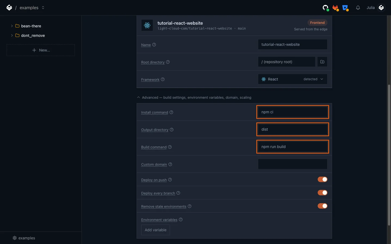This screenshot has height=244, width=391.
Task: Expand the bean-there tree folder
Action: point(12,26)
